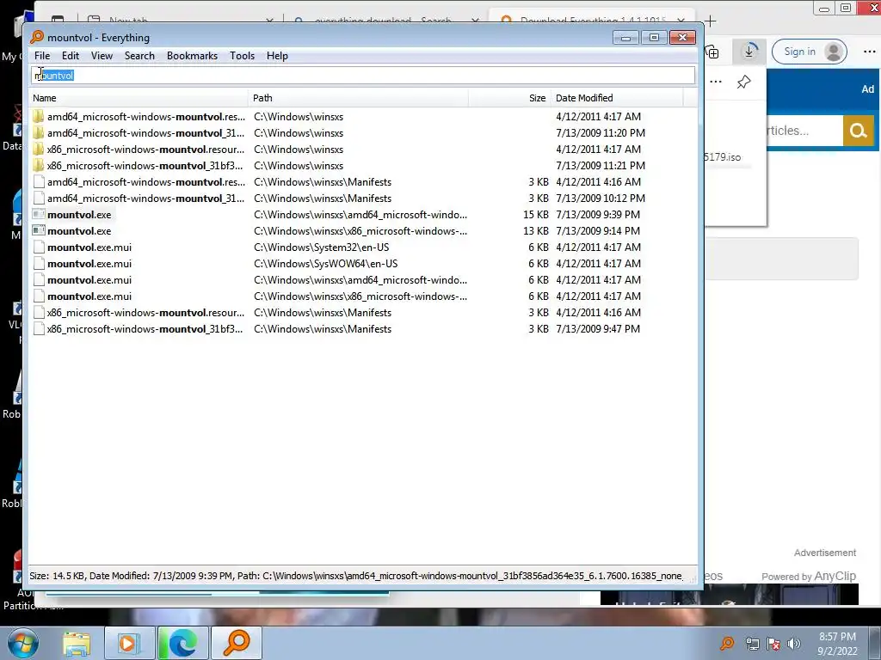
Task: Select the 15 KB mountvol.exe file icon
Action: (x=38, y=214)
